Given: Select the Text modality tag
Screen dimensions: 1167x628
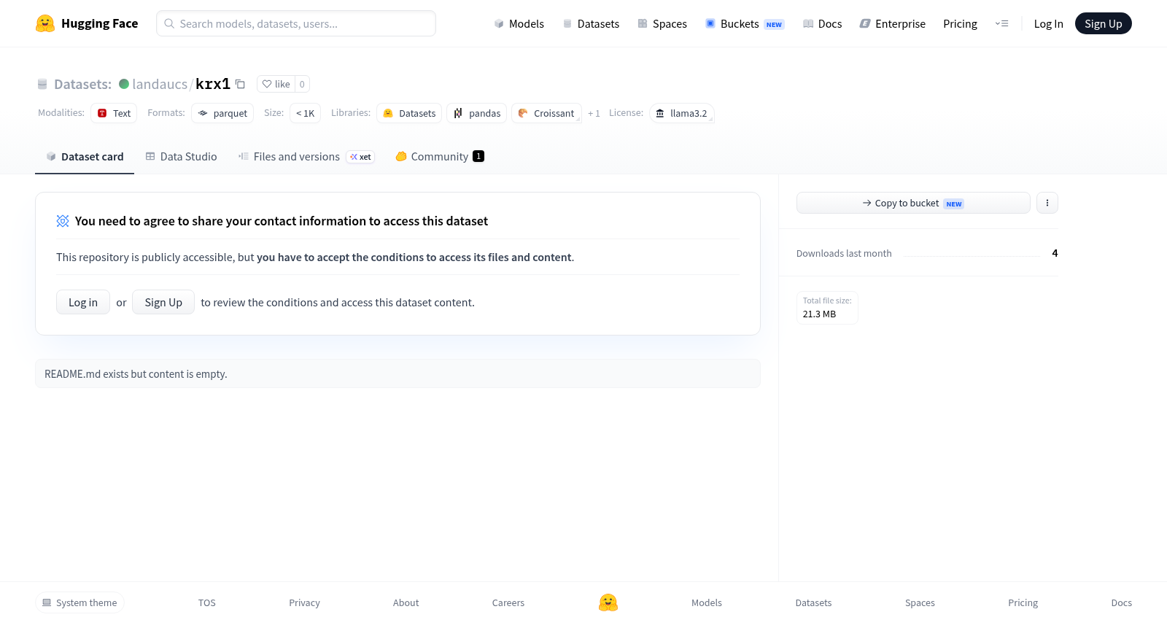Looking at the screenshot, I should click(x=114, y=113).
